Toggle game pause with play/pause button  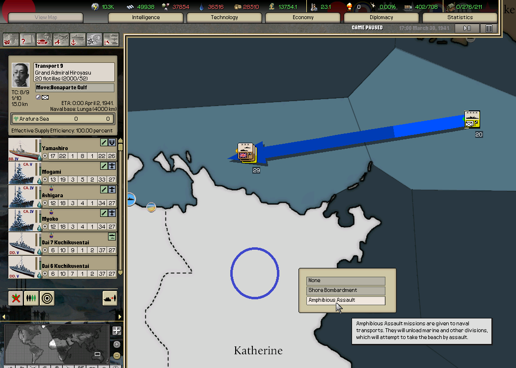[x=467, y=28]
